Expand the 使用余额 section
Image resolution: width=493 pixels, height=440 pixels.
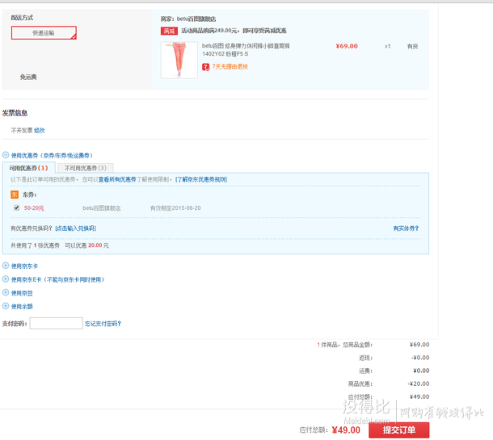[6, 307]
